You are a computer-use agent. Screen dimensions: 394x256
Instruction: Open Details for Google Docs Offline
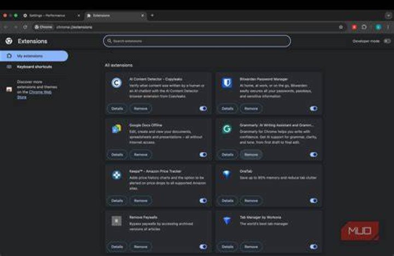[117, 154]
